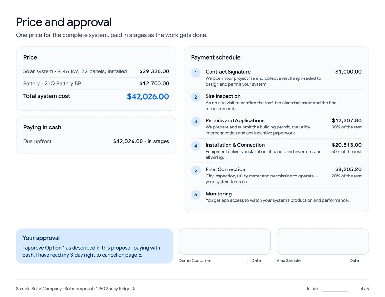Click the step 6 number badge

pyautogui.click(x=196, y=195)
